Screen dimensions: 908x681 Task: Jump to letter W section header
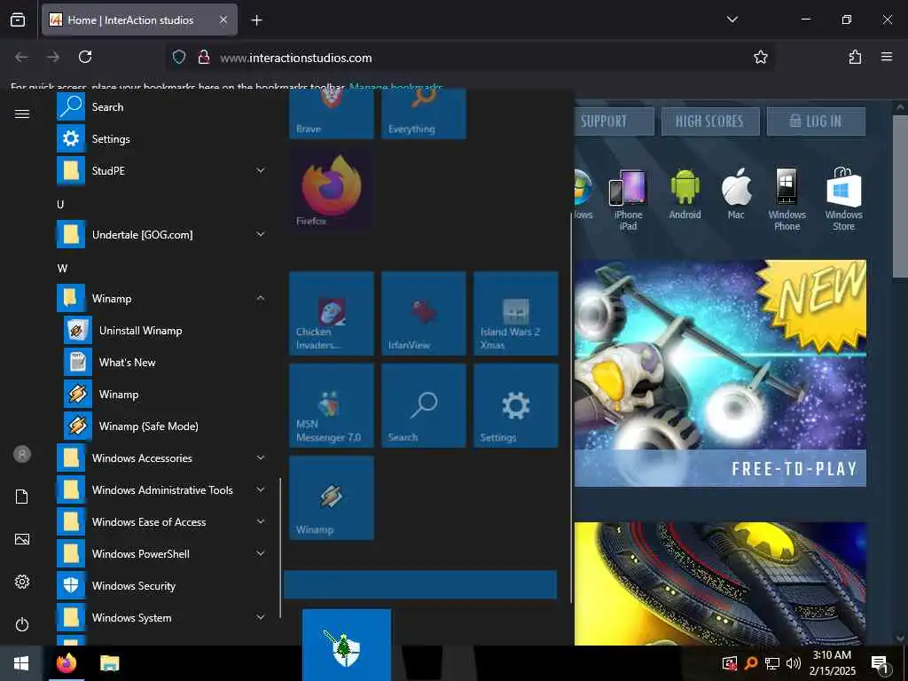(x=63, y=268)
